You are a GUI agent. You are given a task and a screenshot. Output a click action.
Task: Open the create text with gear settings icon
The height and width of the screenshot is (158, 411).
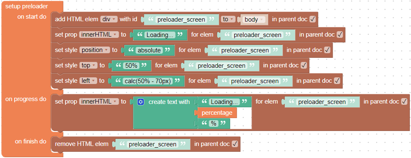140,102
